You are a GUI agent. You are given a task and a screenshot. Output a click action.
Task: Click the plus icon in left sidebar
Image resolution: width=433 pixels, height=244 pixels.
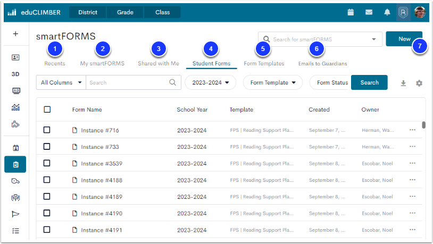15,34
